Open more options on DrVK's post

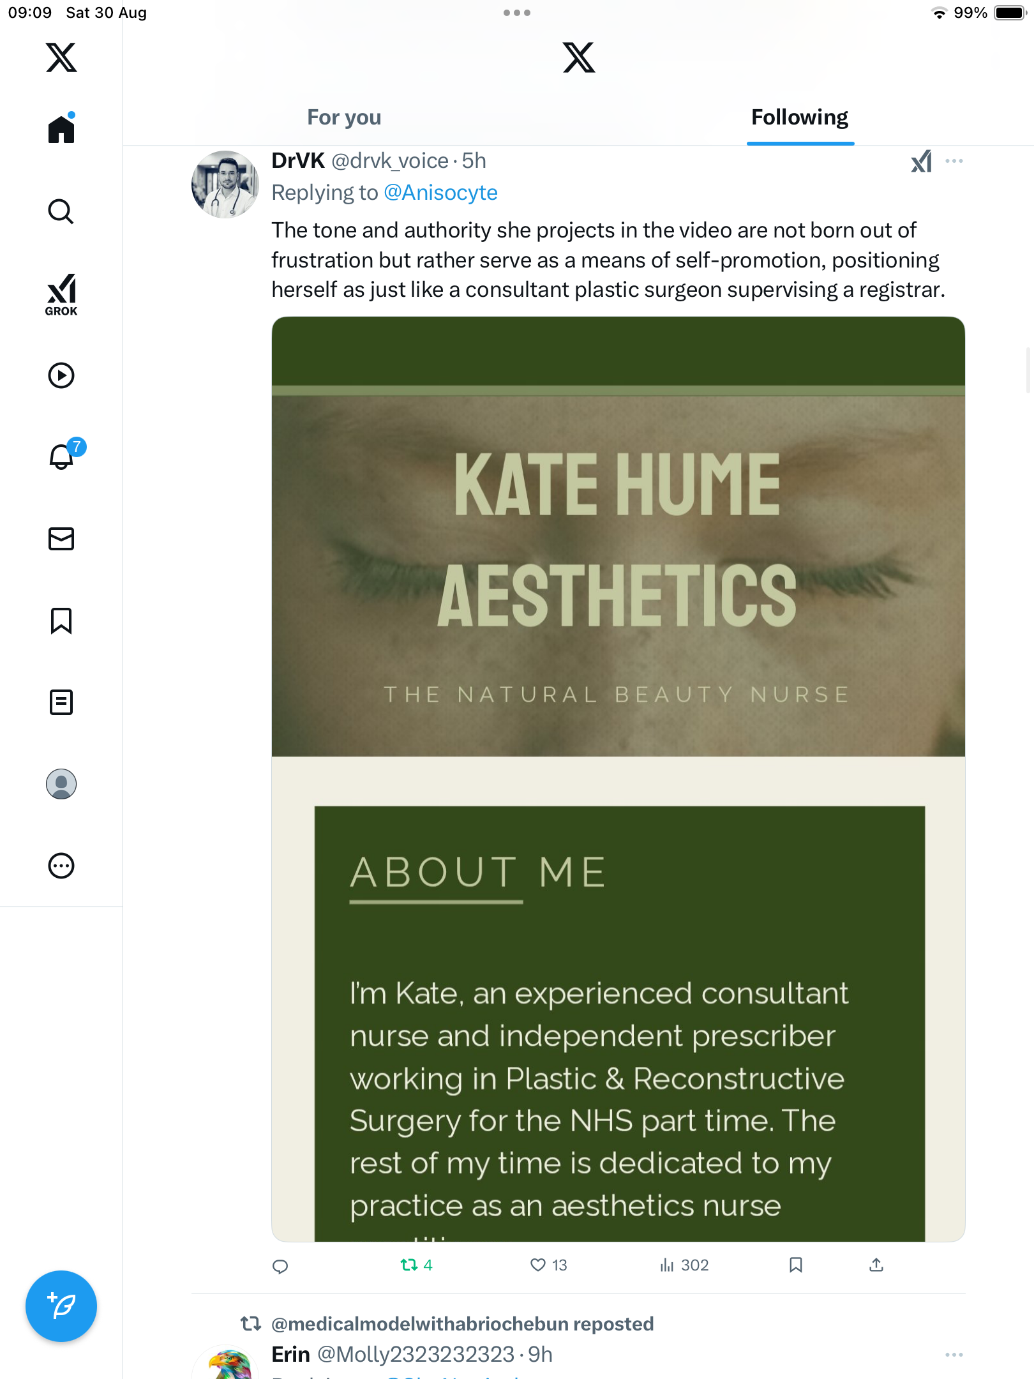[954, 161]
